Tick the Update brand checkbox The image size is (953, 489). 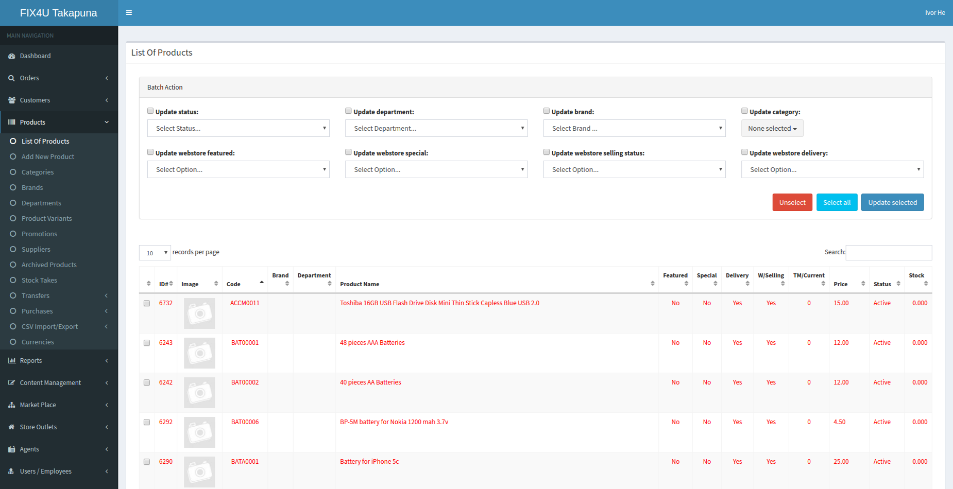coord(547,111)
